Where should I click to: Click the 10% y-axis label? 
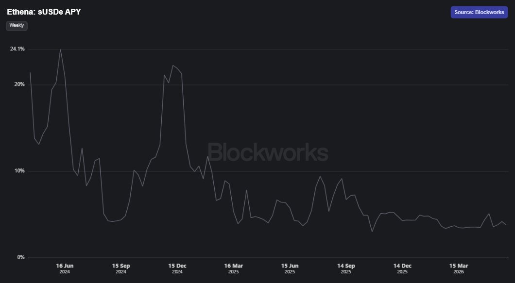tap(19, 171)
